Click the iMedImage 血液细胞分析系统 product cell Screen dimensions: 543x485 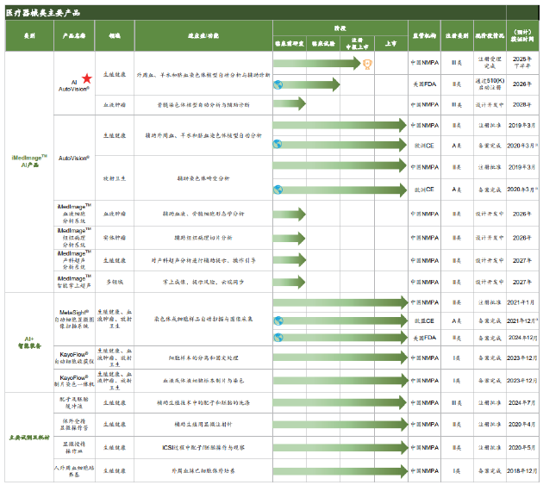[x=74, y=214]
